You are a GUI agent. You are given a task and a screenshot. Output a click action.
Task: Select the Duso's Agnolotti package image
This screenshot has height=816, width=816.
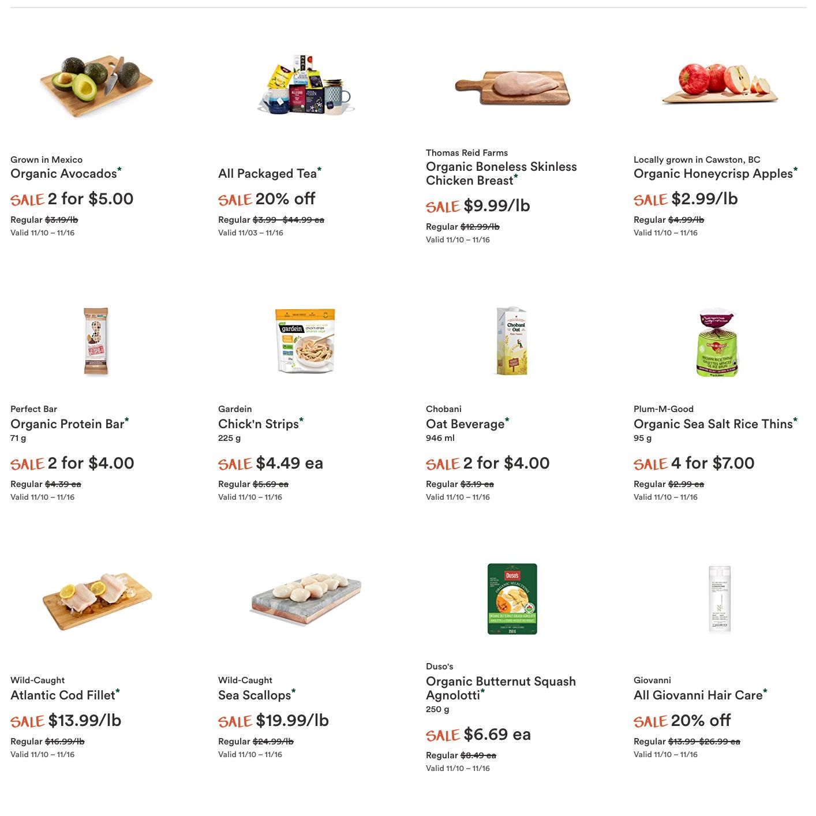click(x=512, y=599)
